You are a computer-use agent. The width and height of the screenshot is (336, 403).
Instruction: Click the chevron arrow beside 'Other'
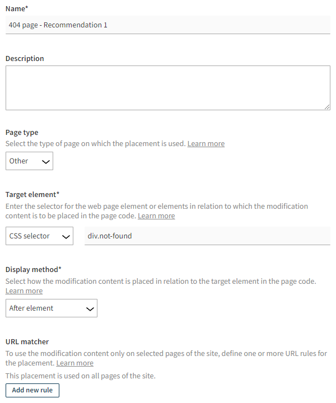pyautogui.click(x=46, y=162)
